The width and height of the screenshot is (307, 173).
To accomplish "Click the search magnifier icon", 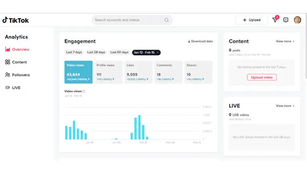I will [x=166, y=20].
